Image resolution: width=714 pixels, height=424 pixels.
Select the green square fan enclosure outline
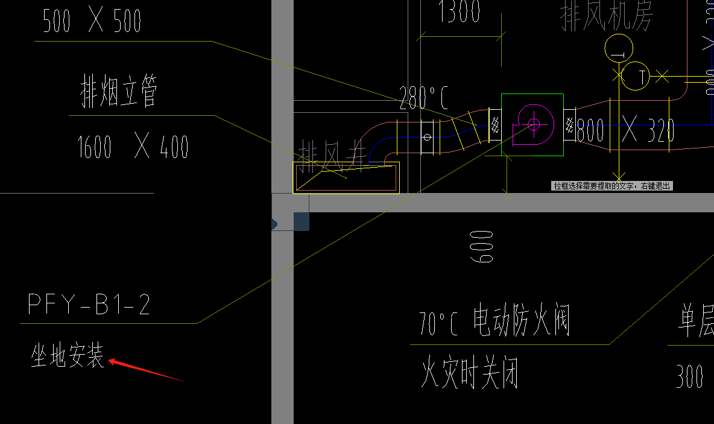click(532, 125)
